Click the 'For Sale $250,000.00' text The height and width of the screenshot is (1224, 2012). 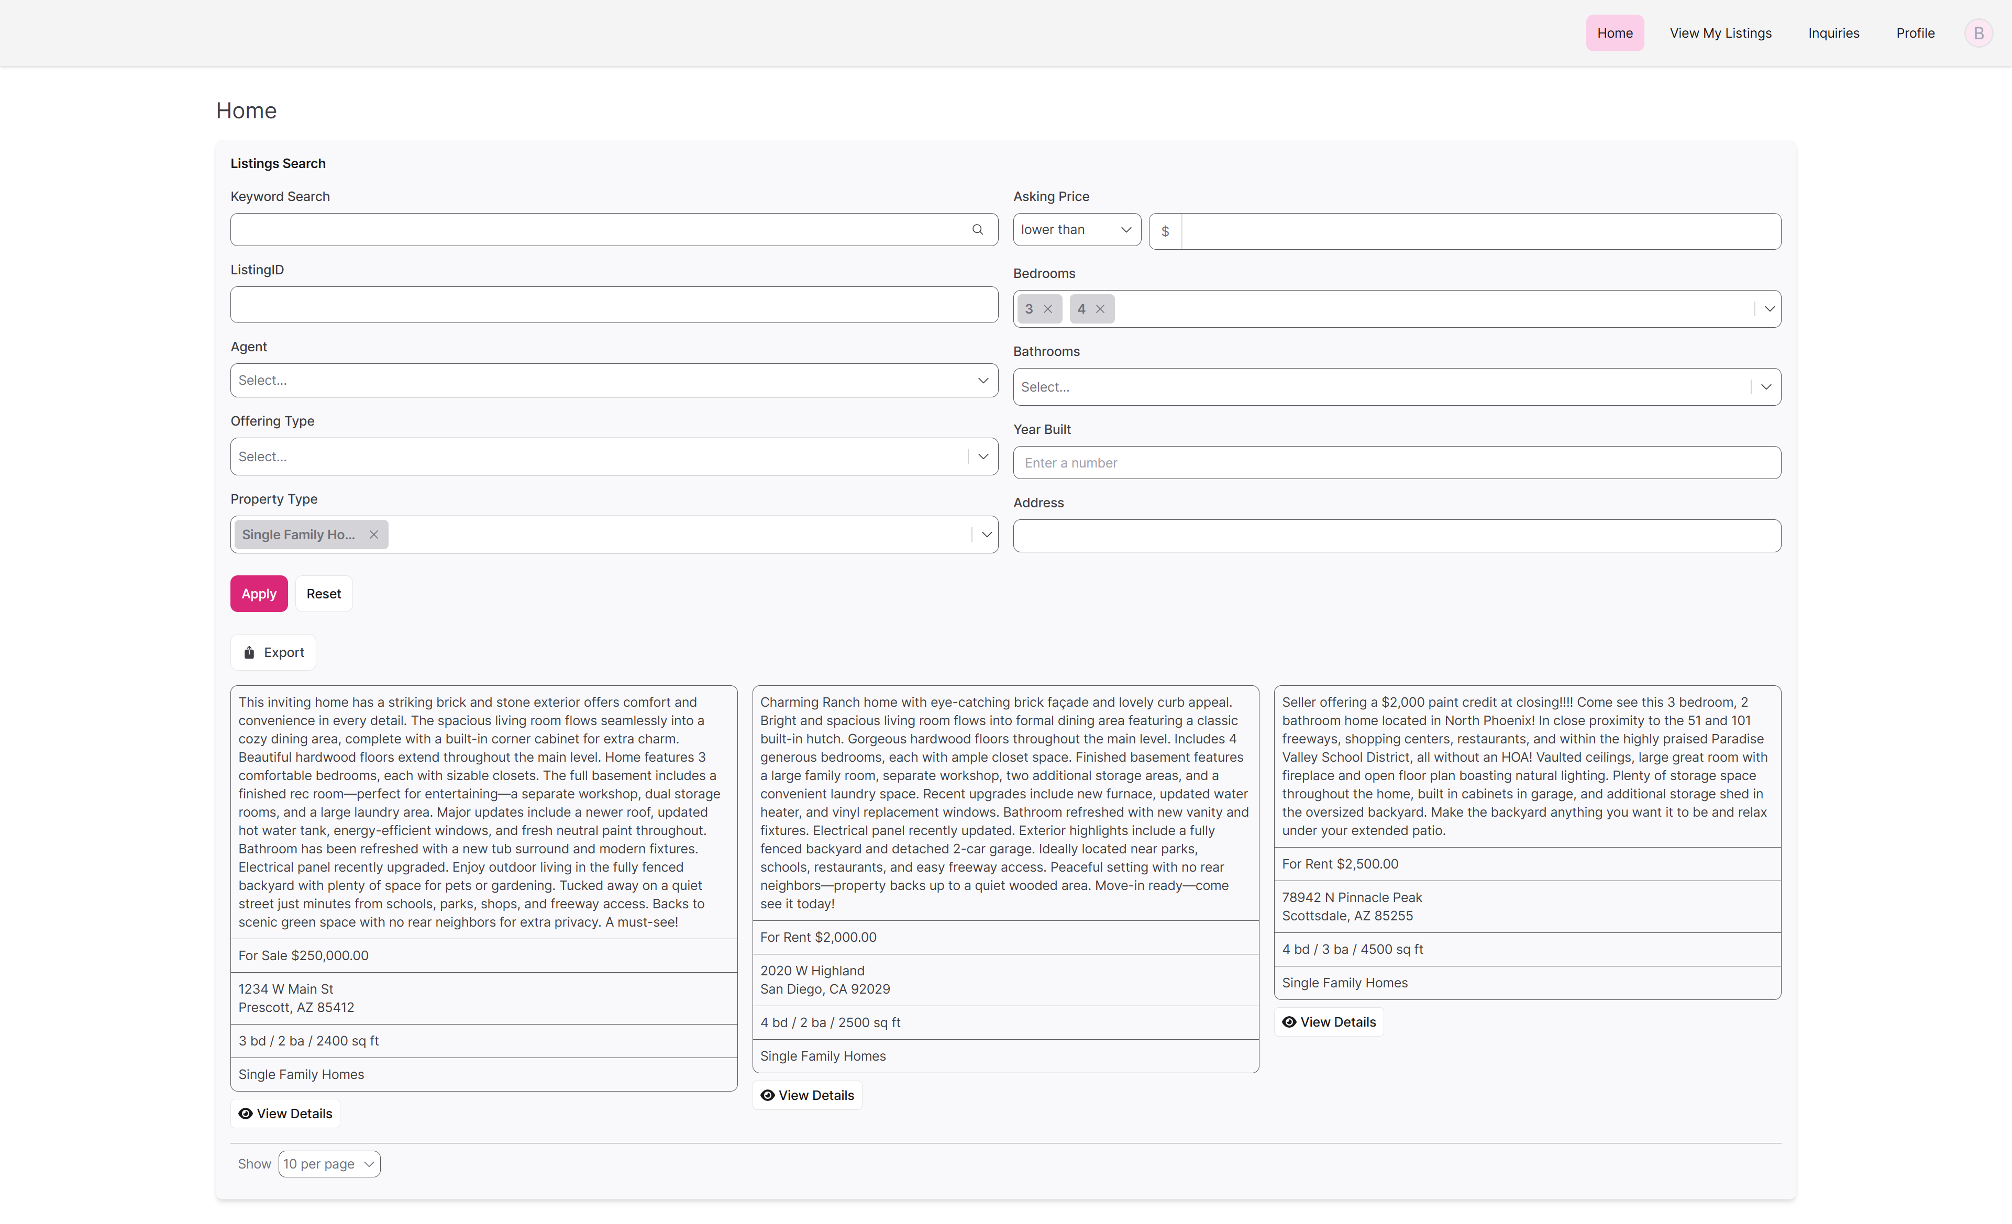303,955
